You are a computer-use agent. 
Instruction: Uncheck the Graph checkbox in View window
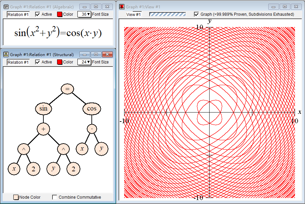tap(197, 14)
